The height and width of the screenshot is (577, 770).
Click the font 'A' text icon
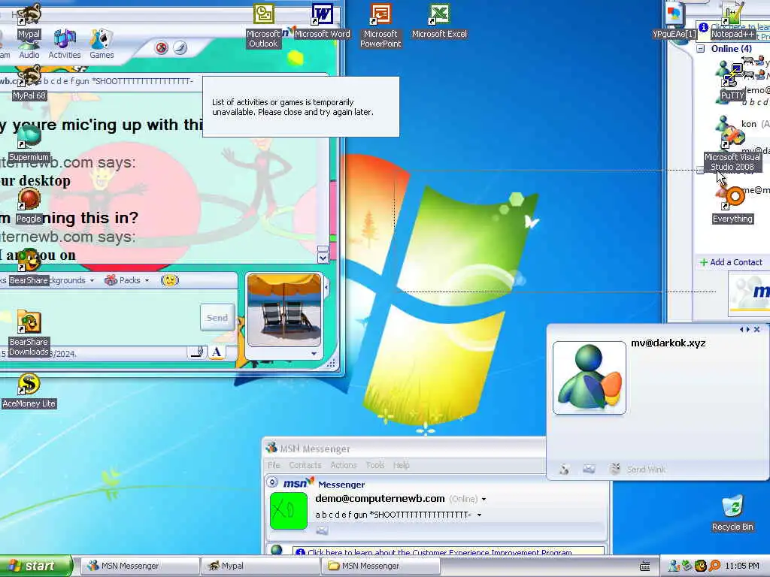click(x=216, y=352)
